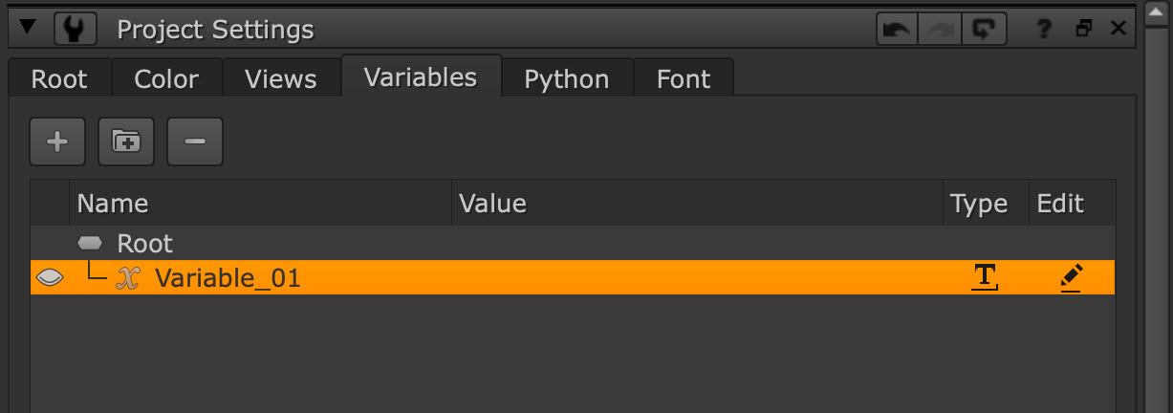Click the Type text icon of Variable_01
The width and height of the screenshot is (1173, 413).
984,278
